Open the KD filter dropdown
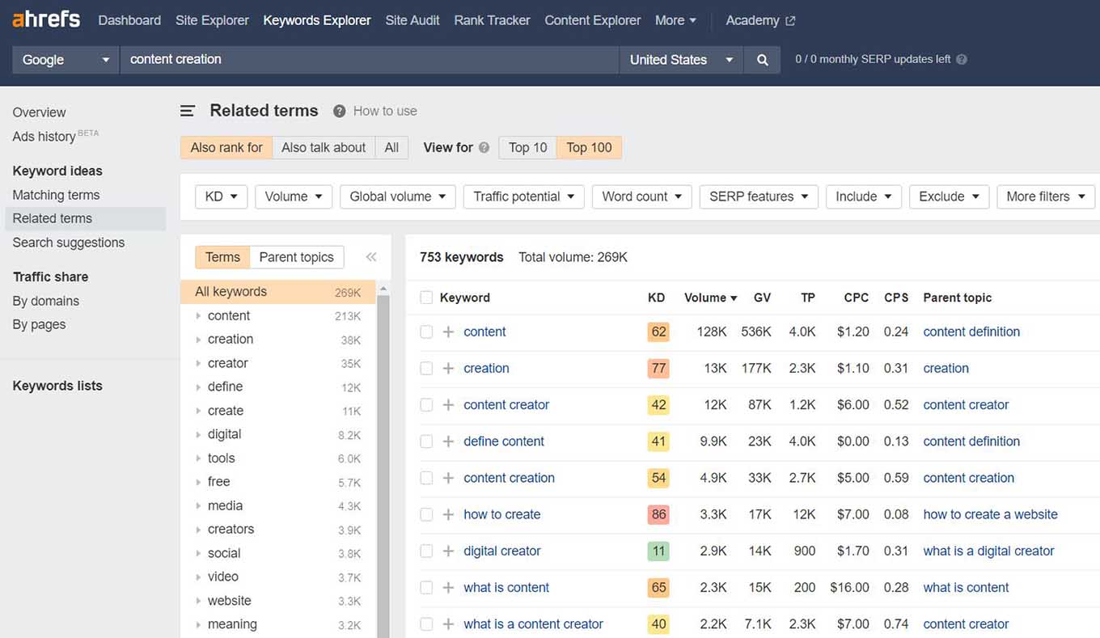Viewport: 1100px width, 638px height. 222,196
